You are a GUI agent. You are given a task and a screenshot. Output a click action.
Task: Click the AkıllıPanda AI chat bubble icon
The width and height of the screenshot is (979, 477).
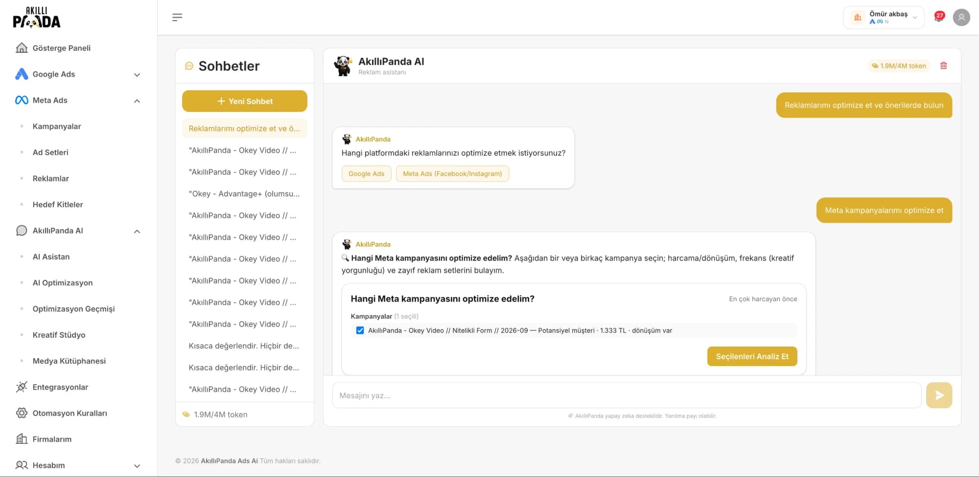(x=22, y=231)
